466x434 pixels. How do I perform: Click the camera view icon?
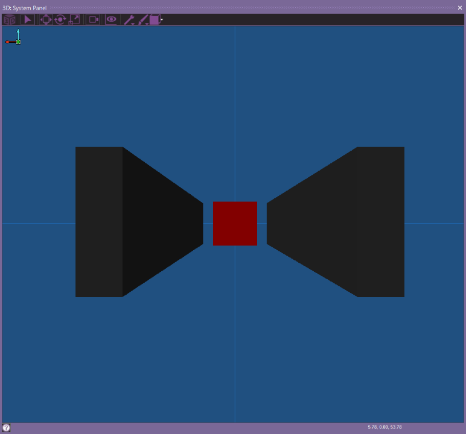click(x=94, y=20)
